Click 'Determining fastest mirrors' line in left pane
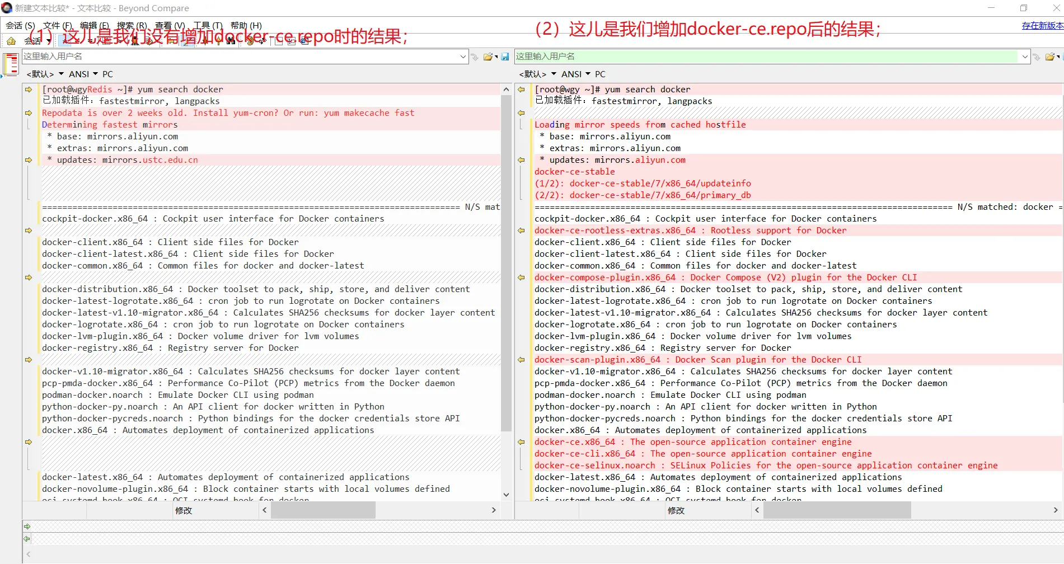 tap(110, 125)
